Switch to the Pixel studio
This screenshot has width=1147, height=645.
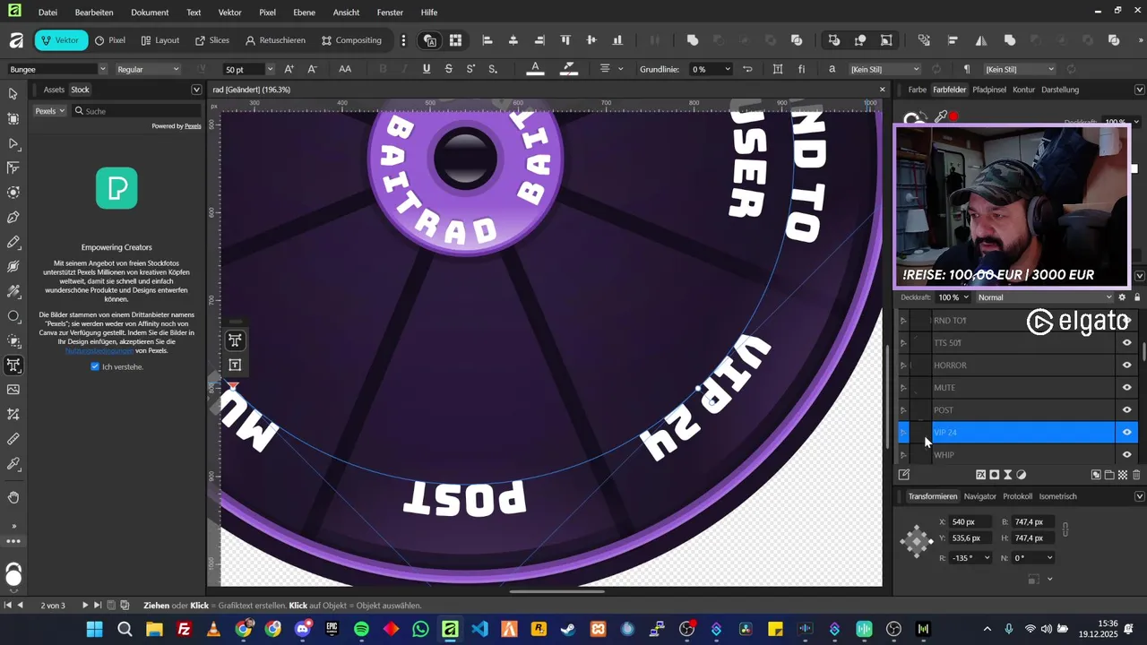pos(109,40)
